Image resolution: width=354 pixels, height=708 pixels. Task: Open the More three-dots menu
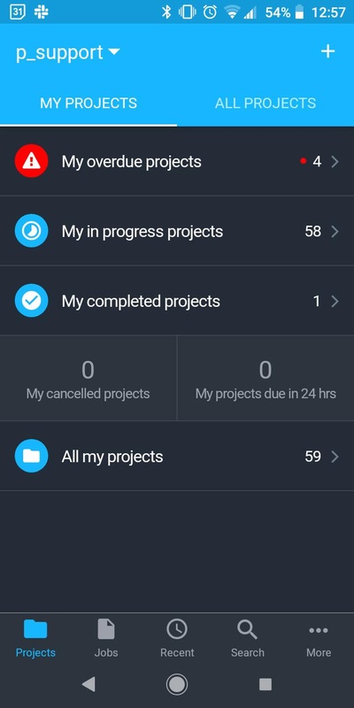(319, 630)
